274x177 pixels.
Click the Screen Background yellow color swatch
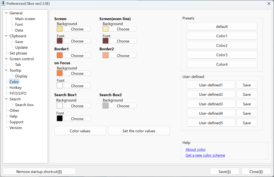click(60, 29)
